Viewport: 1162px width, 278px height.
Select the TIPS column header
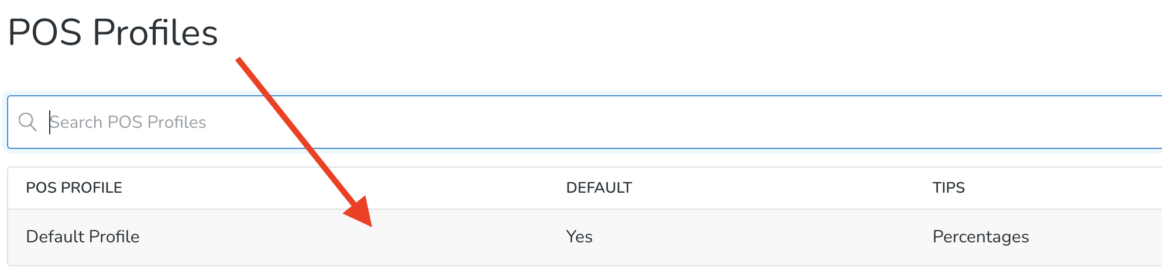click(x=948, y=187)
